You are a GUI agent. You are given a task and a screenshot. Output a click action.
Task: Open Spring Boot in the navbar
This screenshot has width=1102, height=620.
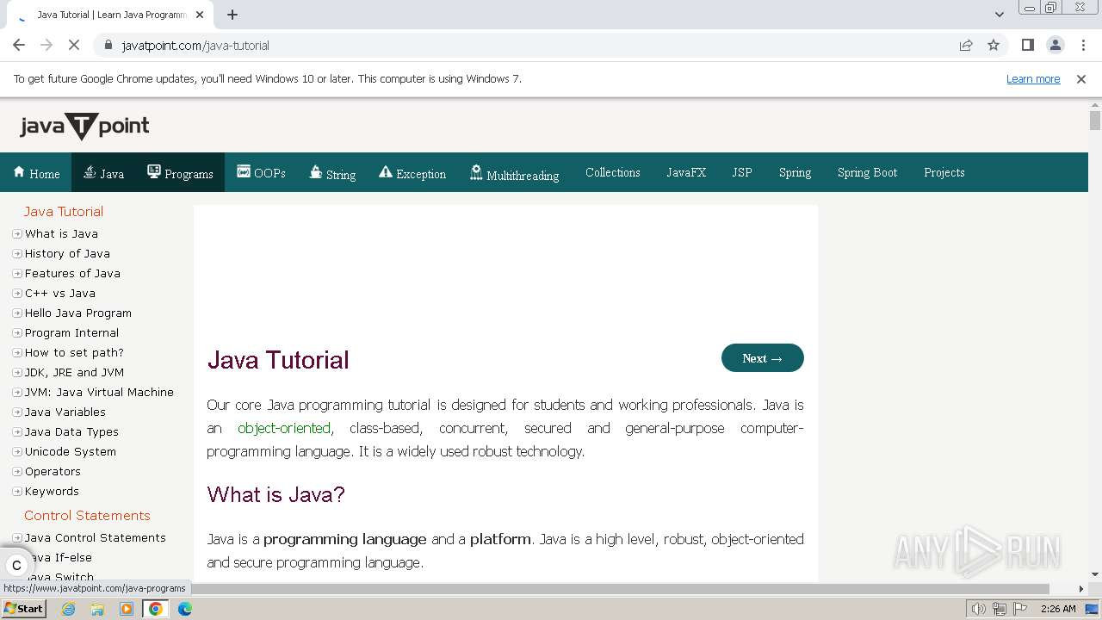[867, 172]
